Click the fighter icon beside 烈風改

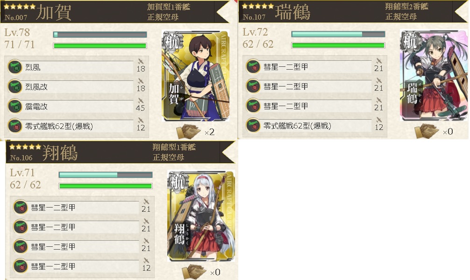[x=14, y=86]
